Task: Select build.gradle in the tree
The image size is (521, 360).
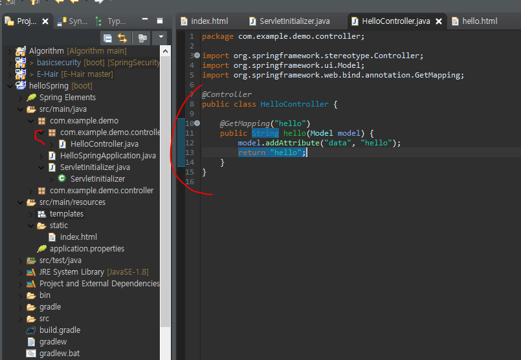Action: 60,330
